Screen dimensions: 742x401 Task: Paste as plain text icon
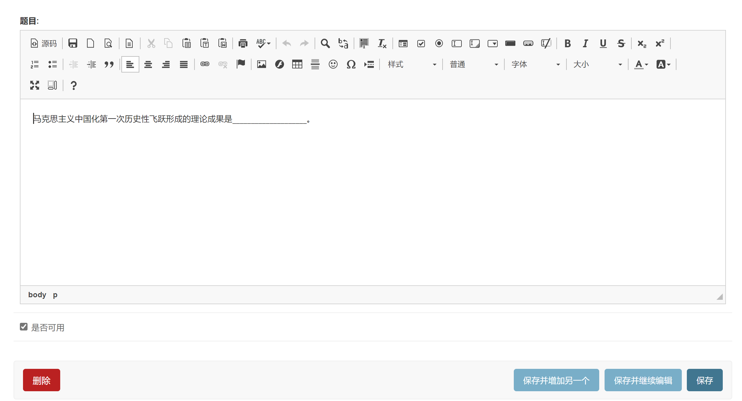click(x=205, y=43)
